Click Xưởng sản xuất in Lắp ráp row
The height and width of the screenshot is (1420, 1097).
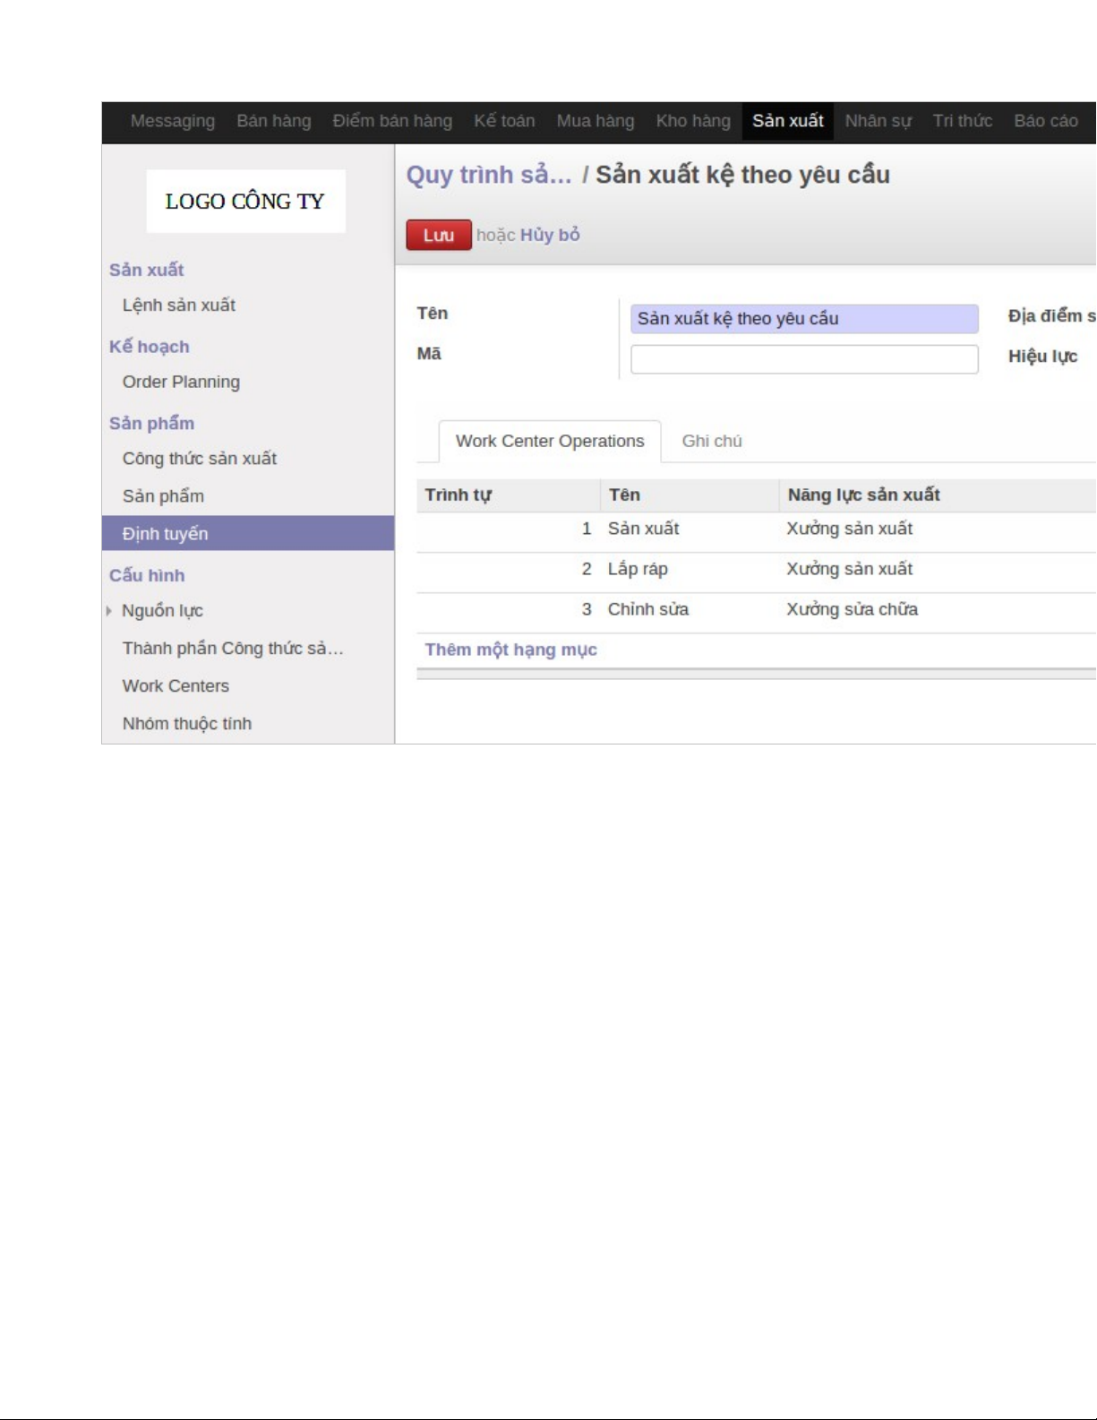pos(850,569)
